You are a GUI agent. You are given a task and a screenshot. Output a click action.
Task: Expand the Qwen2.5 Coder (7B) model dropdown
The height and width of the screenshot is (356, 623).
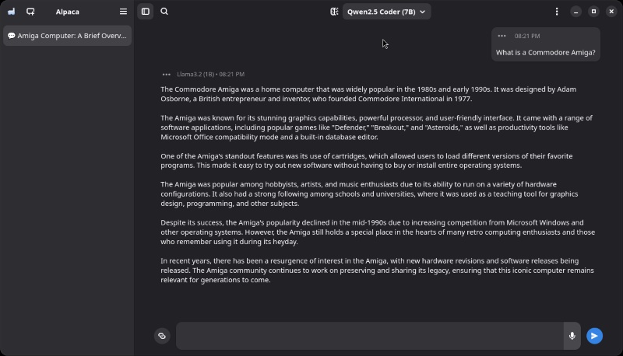387,12
